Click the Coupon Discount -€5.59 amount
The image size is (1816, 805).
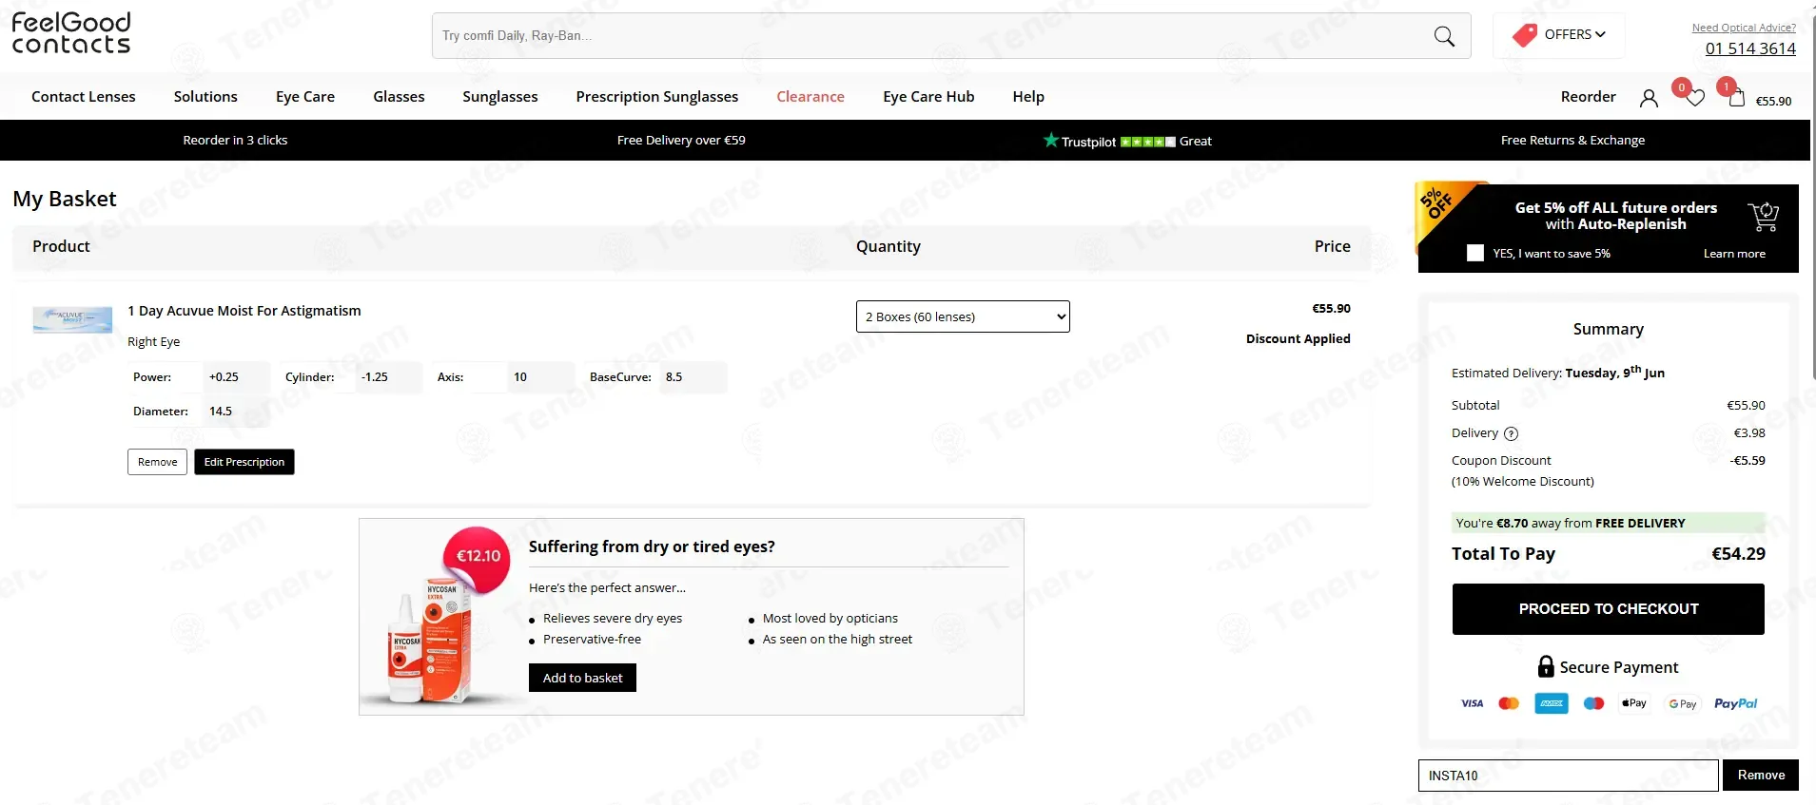point(1748,461)
